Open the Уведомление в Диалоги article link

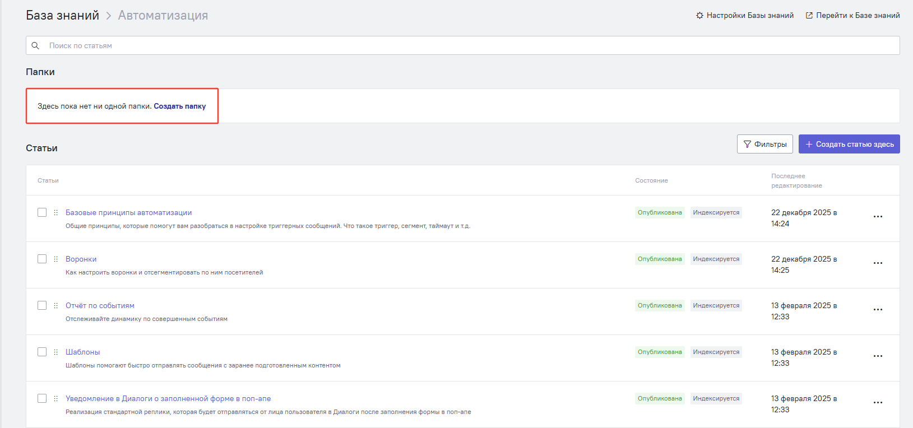point(168,398)
